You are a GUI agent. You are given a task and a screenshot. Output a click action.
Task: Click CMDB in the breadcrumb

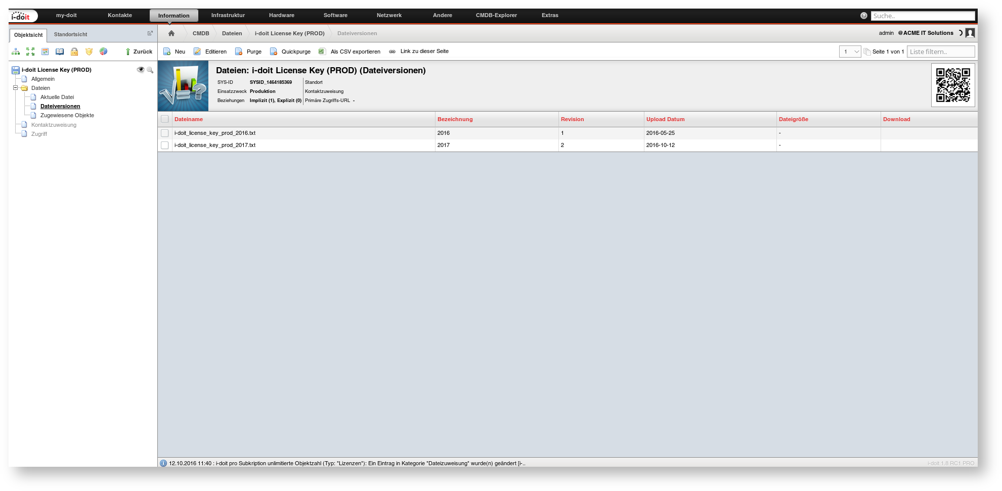point(201,33)
